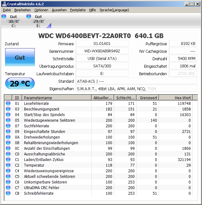Click the big Gut health status button
Viewport: 202px width, 205px height.
(x=20, y=57)
